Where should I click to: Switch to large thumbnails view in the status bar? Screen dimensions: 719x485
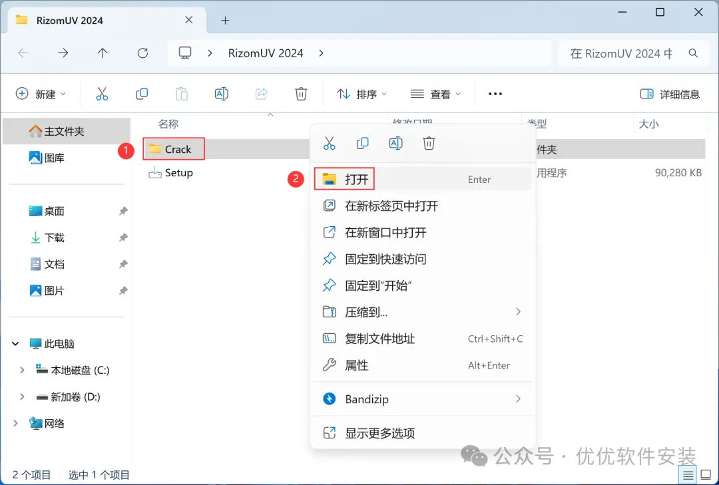(x=706, y=476)
